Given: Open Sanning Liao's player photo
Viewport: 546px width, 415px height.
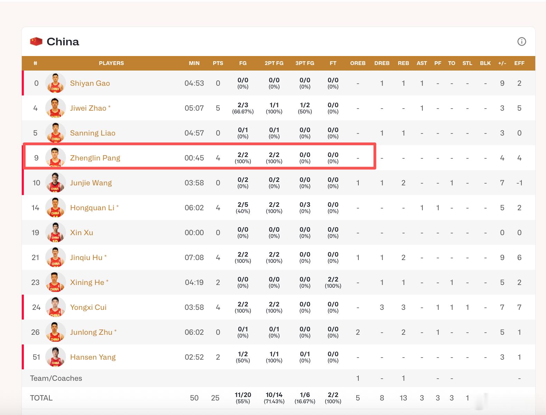Looking at the screenshot, I should (x=55, y=133).
